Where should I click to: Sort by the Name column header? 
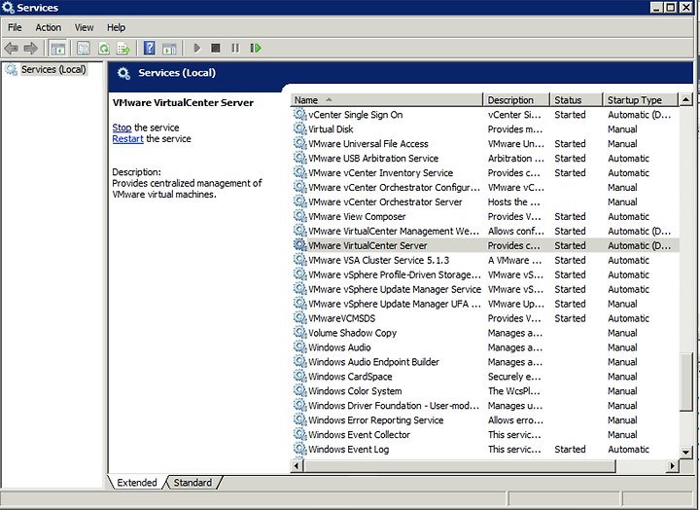coord(387,100)
